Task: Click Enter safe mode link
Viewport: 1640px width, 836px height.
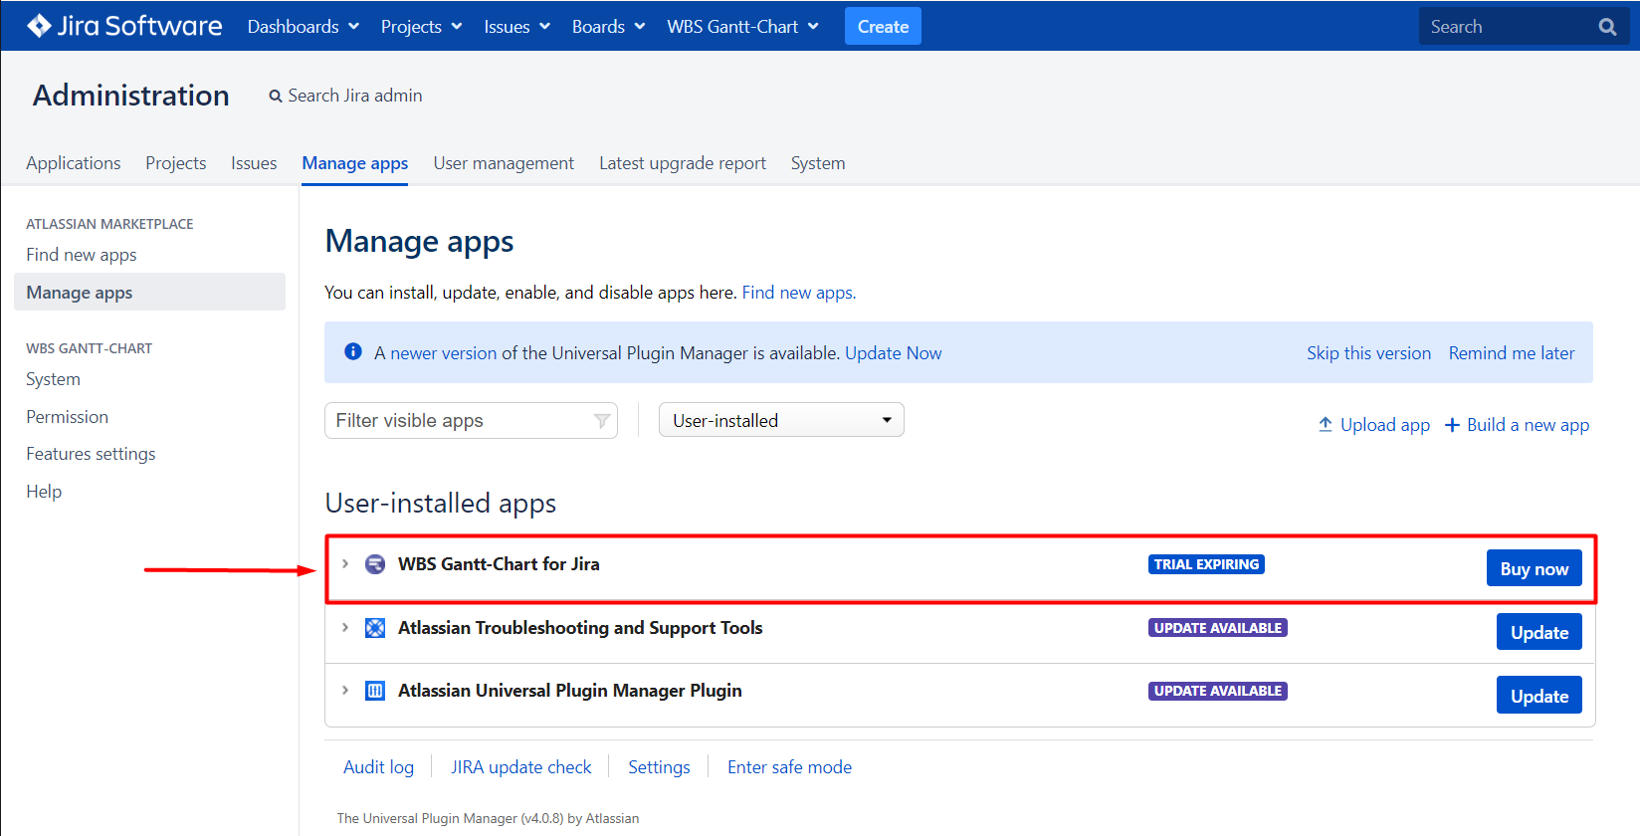Action: coord(789,767)
